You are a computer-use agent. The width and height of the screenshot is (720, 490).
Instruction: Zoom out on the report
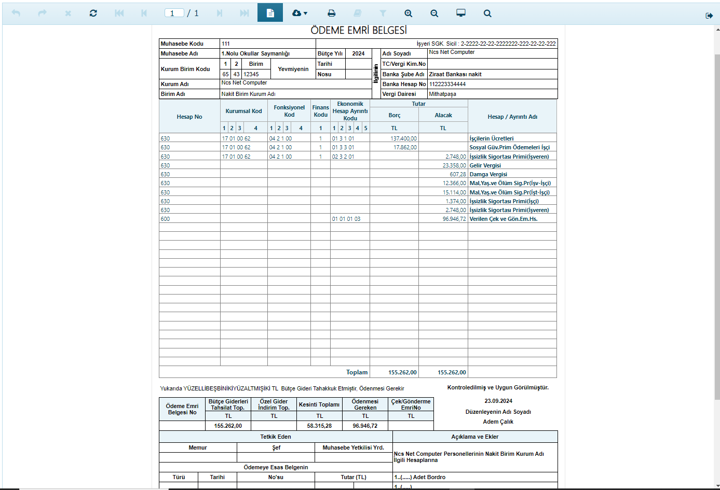(434, 13)
